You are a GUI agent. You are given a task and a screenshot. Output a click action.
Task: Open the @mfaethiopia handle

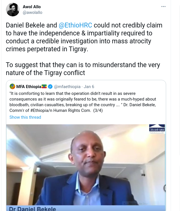click(67, 87)
